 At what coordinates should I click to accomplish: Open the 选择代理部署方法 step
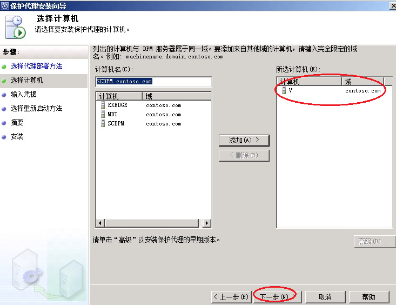[36, 67]
